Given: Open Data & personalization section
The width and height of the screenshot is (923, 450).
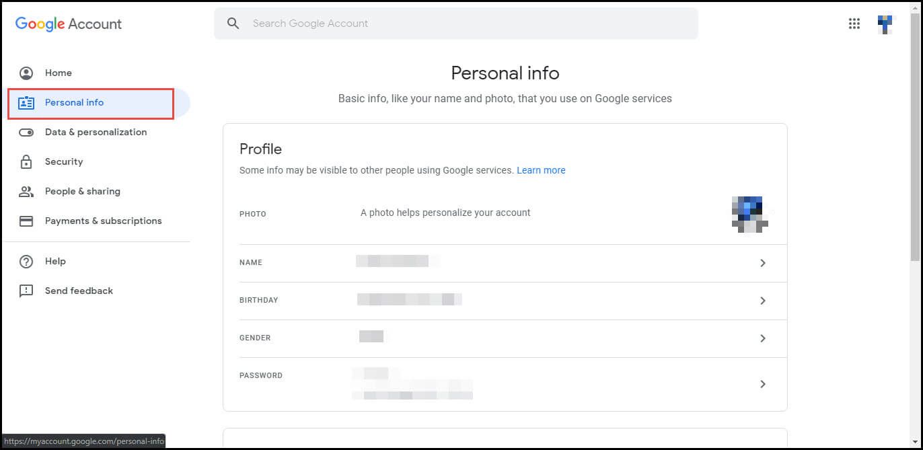Looking at the screenshot, I should pyautogui.click(x=97, y=133).
